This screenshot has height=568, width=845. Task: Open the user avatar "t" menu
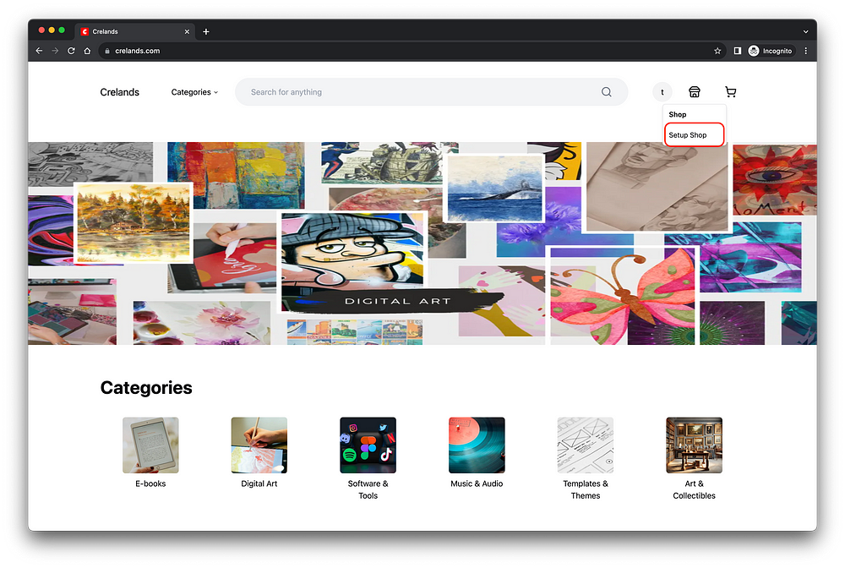click(662, 92)
